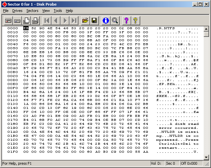Click the offset label 0180

[x=13, y=124]
